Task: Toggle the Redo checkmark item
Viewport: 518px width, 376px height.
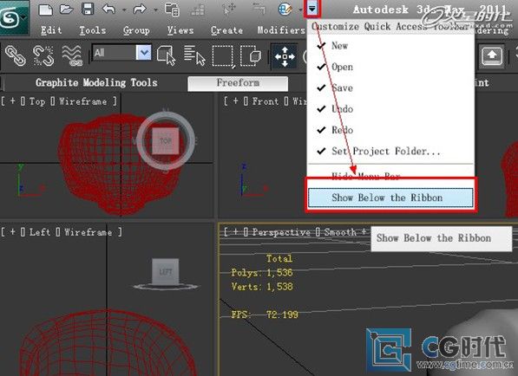Action: point(390,130)
